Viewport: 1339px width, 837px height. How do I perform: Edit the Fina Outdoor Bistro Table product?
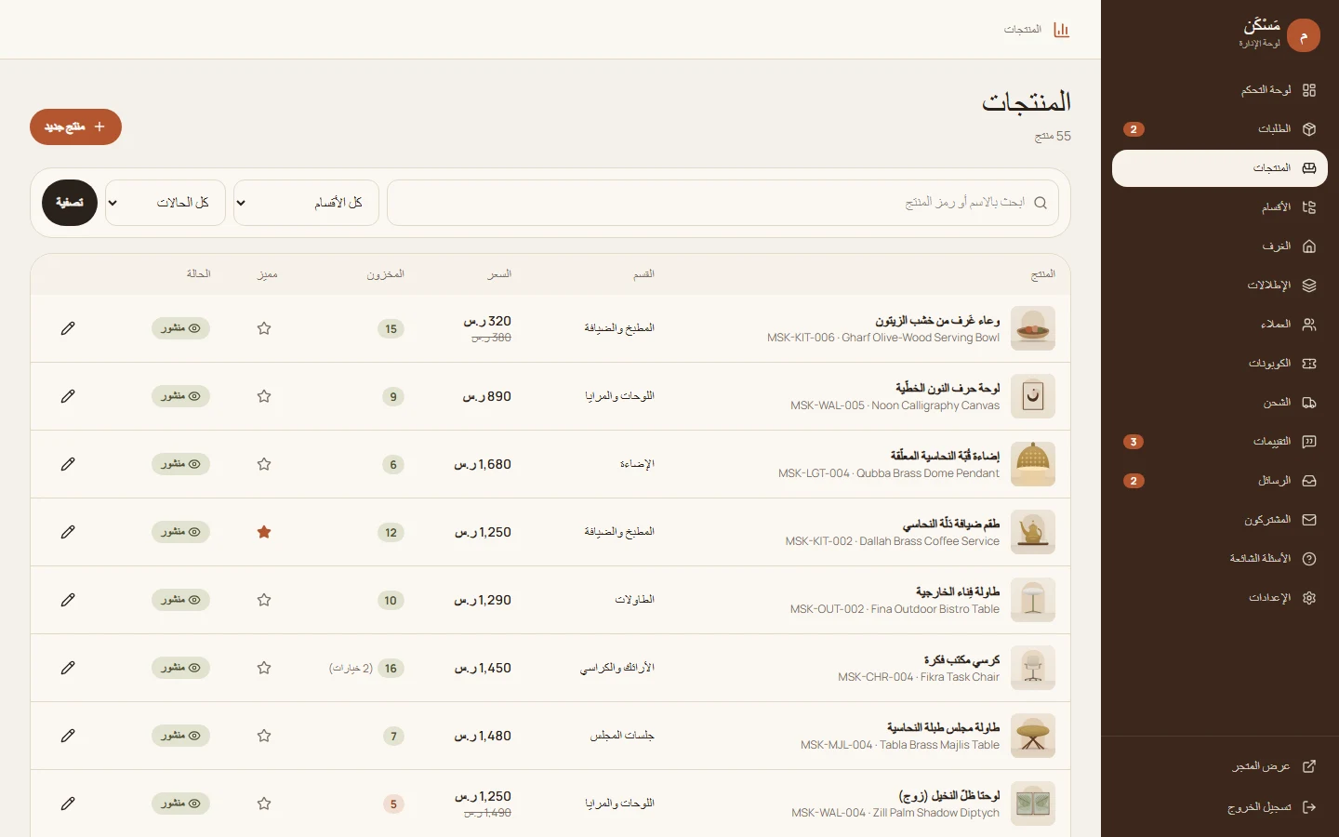click(x=68, y=600)
